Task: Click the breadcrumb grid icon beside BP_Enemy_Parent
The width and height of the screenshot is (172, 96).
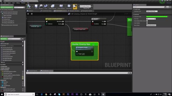Action: pos(69,14)
